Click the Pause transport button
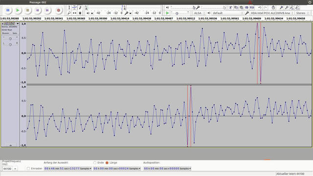The width and height of the screenshot is (313, 176). click(x=8, y=10)
